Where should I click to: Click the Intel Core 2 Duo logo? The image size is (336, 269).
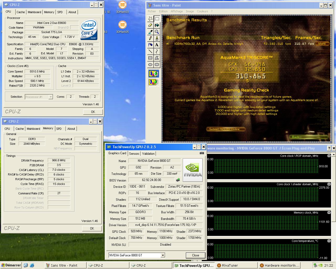[x=89, y=29]
